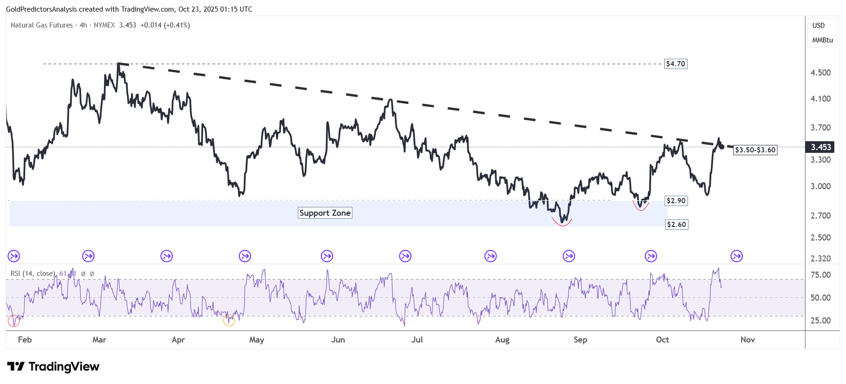Click the rollover icon just before Jun

[x=327, y=256]
